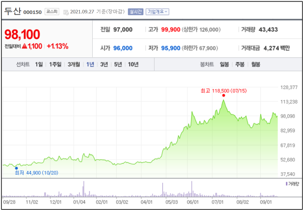Click the stock code 000150
The image size is (303, 210).
coord(33,13)
